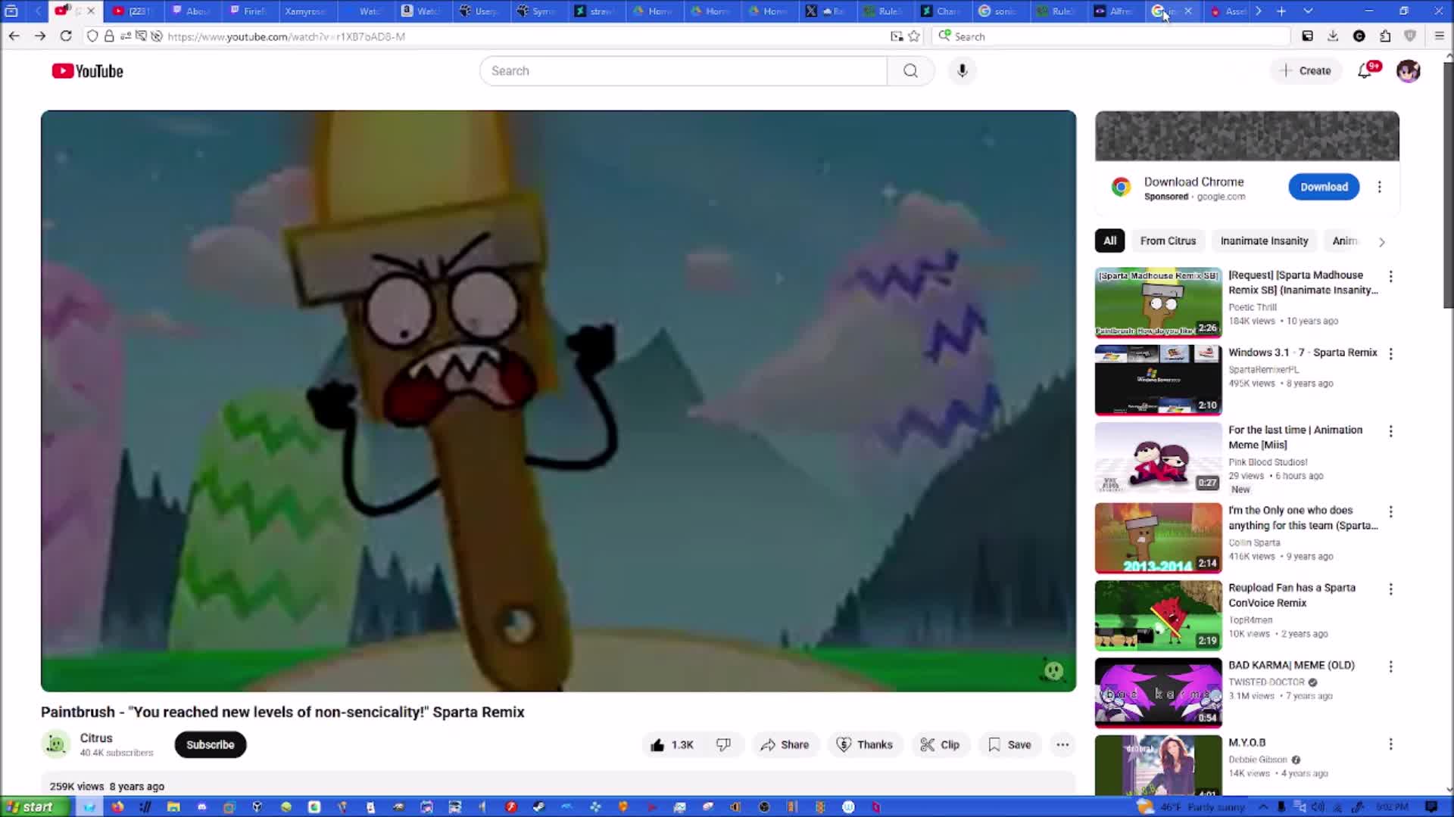Click the search magnifier button

tap(910, 70)
